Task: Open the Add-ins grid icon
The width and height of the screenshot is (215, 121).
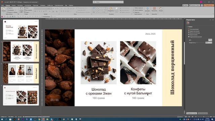Action: (155, 9)
